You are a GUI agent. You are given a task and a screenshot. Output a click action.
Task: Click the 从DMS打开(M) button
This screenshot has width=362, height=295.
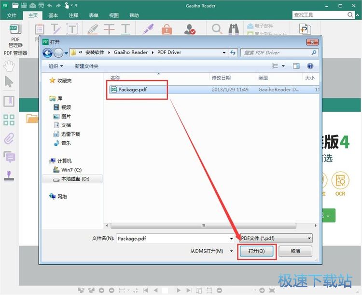(x=207, y=251)
